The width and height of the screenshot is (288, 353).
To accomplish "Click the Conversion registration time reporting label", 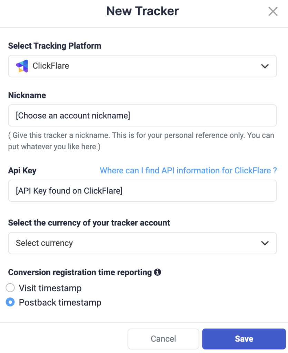I will coord(80,272).
